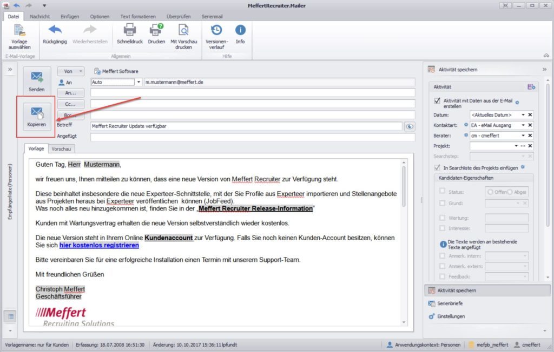Image resolution: width=554 pixels, height=352 pixels.
Task: Click the info icon beside Die Texte werden
Action: pos(443,245)
